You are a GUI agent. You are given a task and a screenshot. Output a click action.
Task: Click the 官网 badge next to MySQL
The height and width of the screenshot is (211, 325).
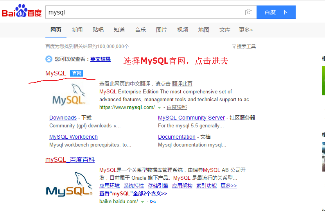tap(77, 73)
